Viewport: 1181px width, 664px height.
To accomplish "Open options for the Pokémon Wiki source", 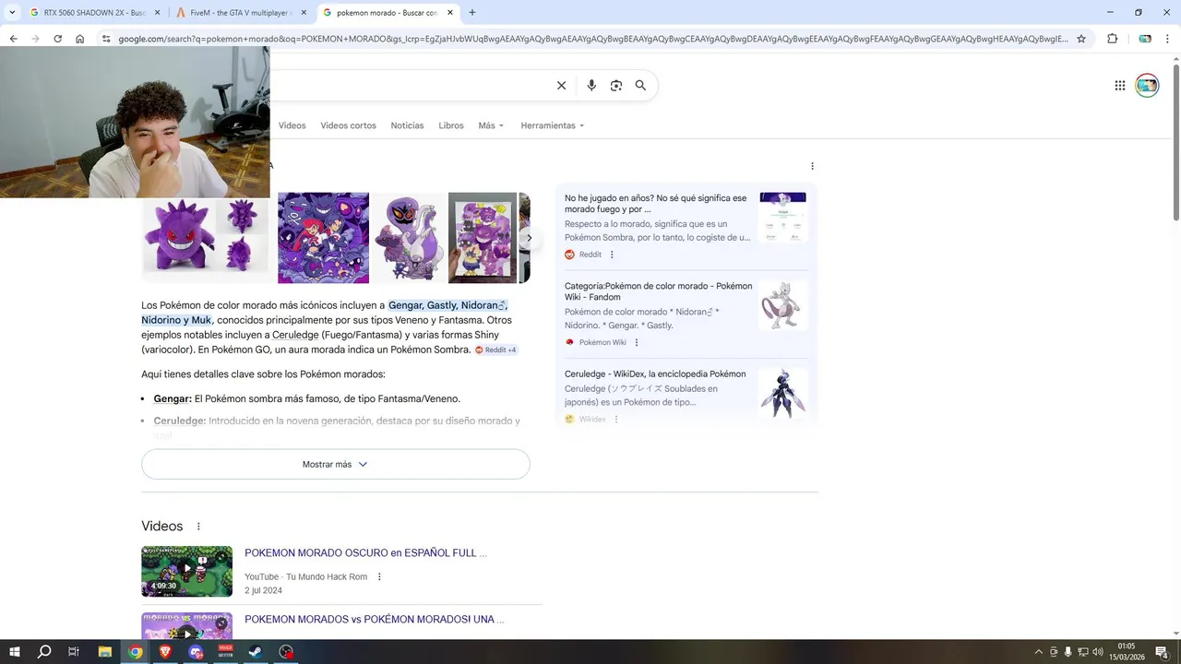I will (636, 342).
